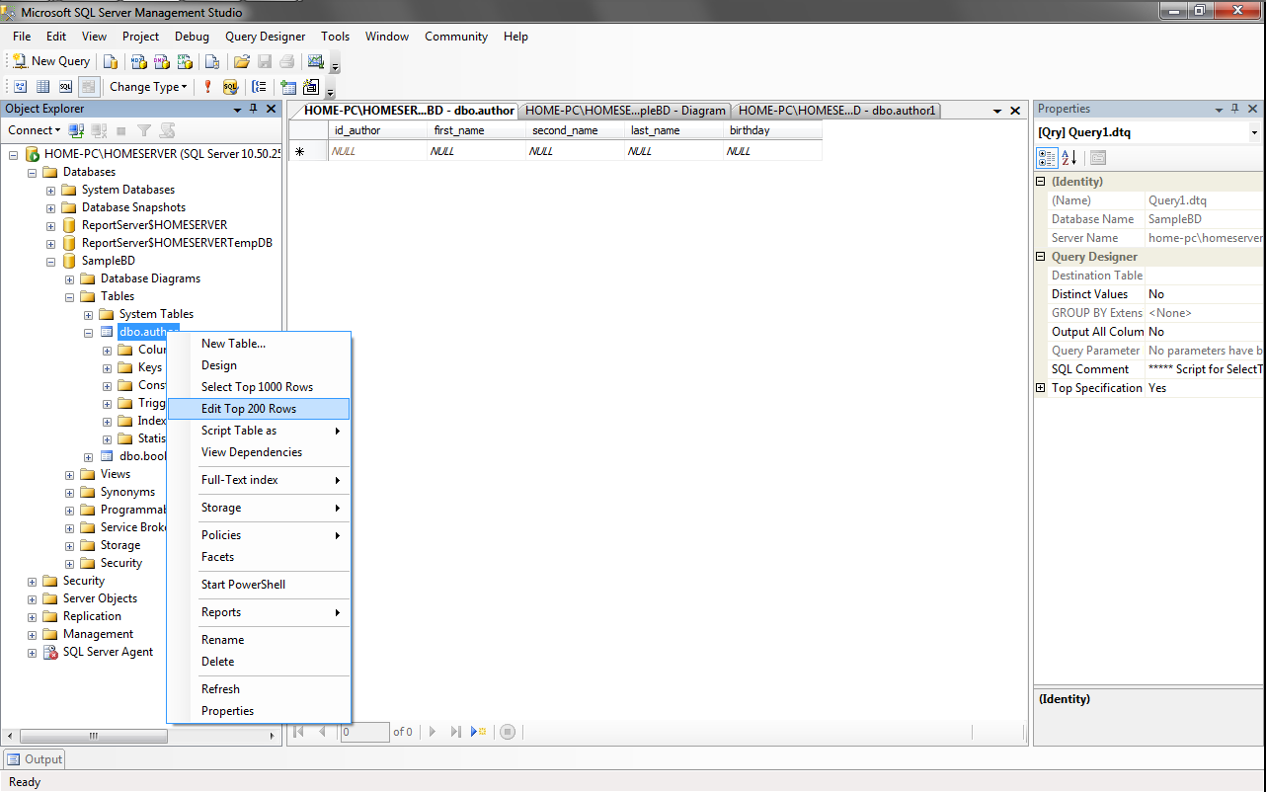This screenshot has width=1266, height=792.
Task: Collapse the HOME-PC\HOMESERVER server node
Action: [x=14, y=154]
